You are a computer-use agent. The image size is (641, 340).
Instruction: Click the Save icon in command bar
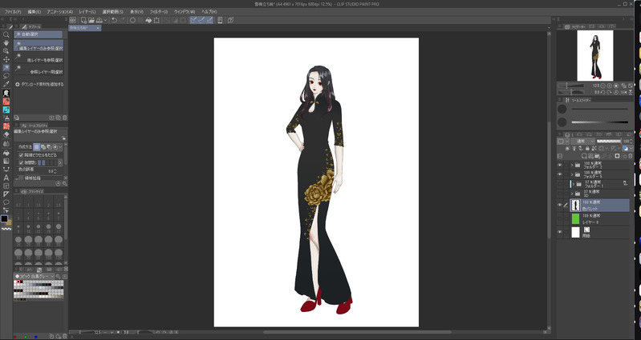coord(99,20)
